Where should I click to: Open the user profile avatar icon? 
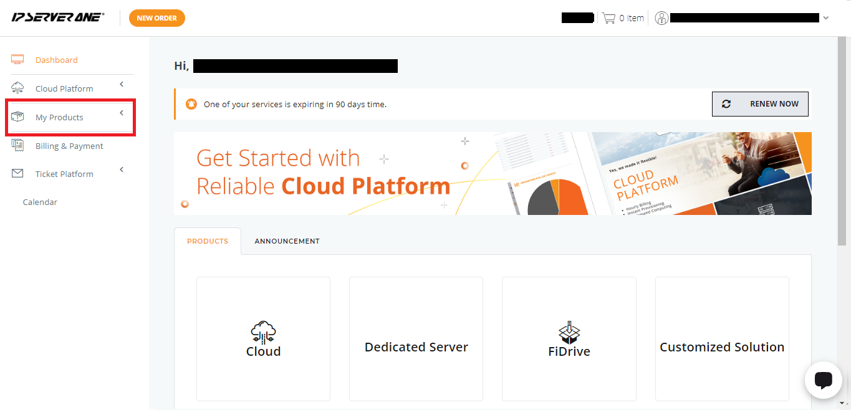click(661, 18)
